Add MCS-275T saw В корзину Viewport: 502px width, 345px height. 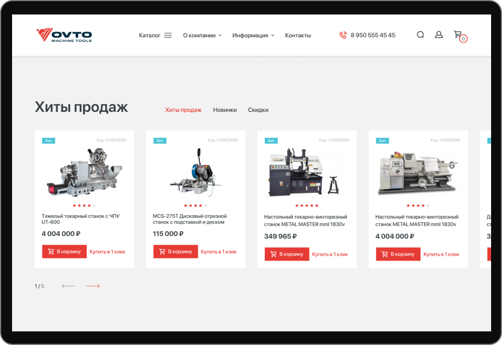(175, 251)
